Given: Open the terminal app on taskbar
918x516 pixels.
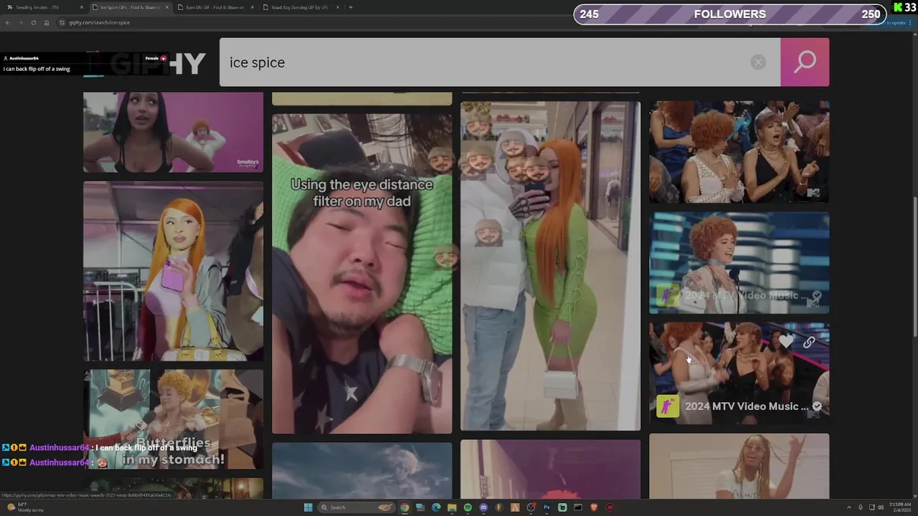Looking at the screenshot, I should (x=578, y=507).
